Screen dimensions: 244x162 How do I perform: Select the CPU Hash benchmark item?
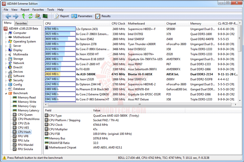click(22, 132)
